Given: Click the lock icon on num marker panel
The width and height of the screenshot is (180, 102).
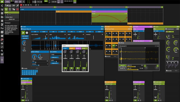Looking at the screenshot, I should [47, 34].
